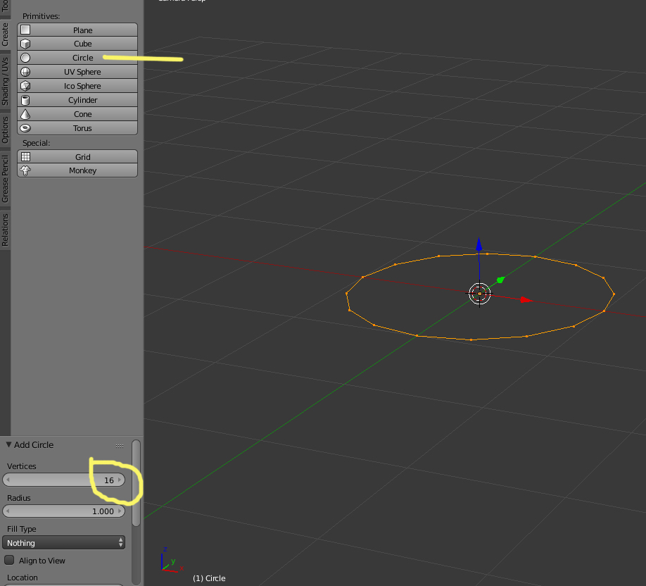This screenshot has width=646, height=586.
Task: Click the UV Sphere primitive icon
Action: coord(25,72)
